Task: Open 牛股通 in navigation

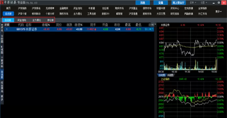Action: click(91, 8)
